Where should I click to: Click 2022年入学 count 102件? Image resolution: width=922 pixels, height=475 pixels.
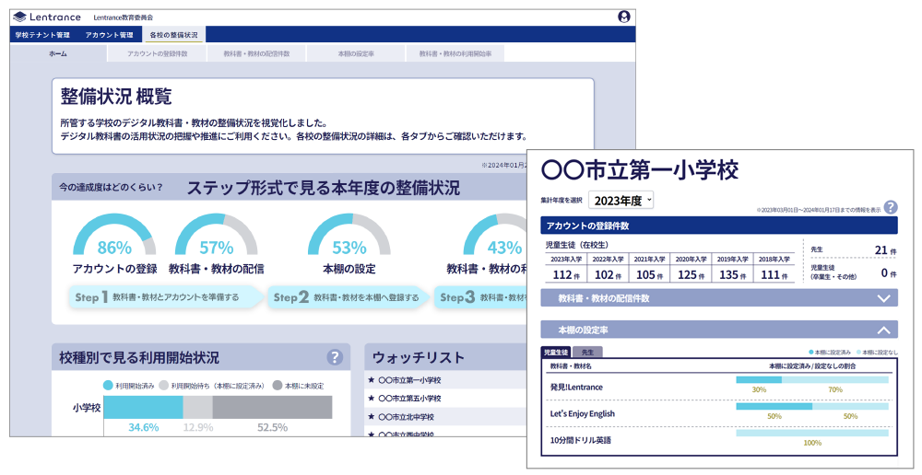point(608,275)
